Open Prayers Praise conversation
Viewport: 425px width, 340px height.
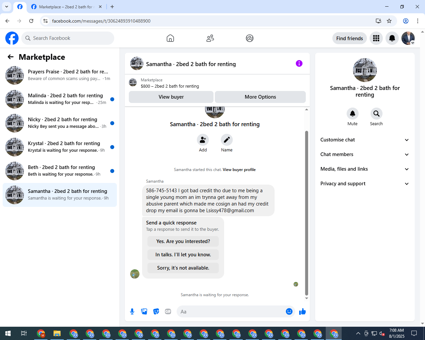click(60, 75)
